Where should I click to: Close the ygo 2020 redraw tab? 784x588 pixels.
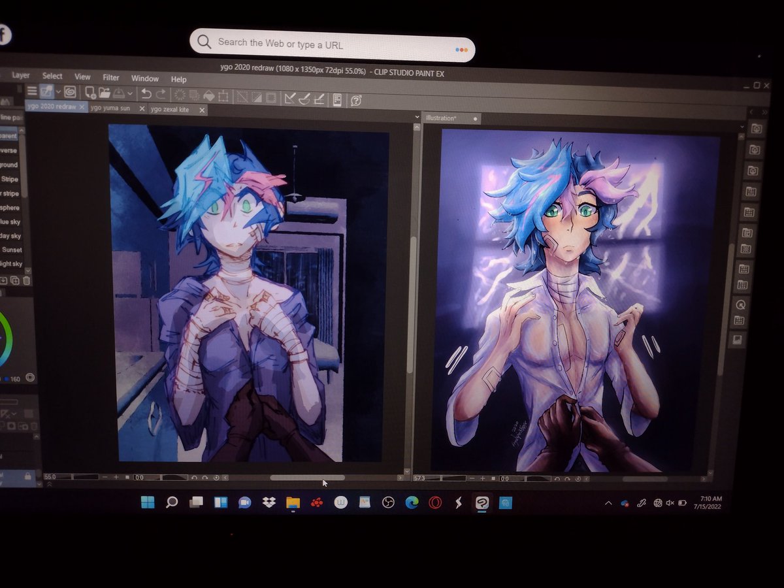click(x=82, y=106)
